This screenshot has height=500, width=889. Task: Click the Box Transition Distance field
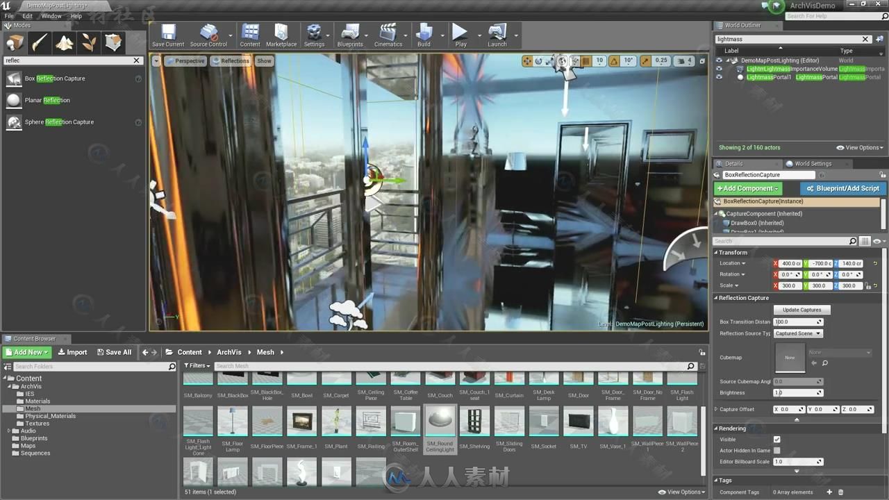798,322
